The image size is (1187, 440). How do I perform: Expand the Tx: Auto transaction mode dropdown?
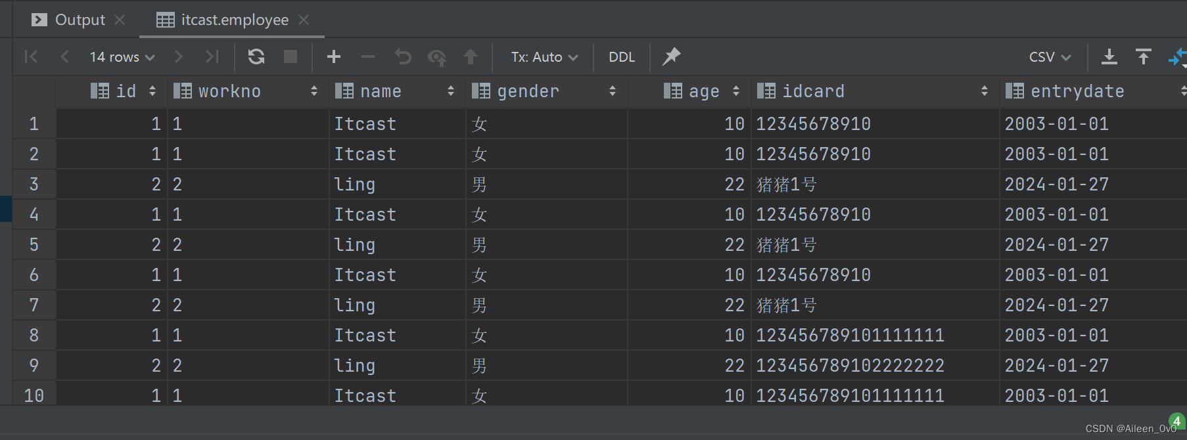(x=544, y=57)
